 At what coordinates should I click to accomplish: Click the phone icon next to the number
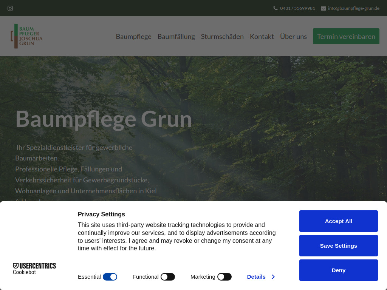point(275,8)
